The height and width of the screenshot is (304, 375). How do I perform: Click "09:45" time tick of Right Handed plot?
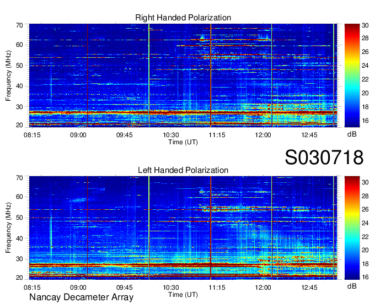tap(125, 135)
